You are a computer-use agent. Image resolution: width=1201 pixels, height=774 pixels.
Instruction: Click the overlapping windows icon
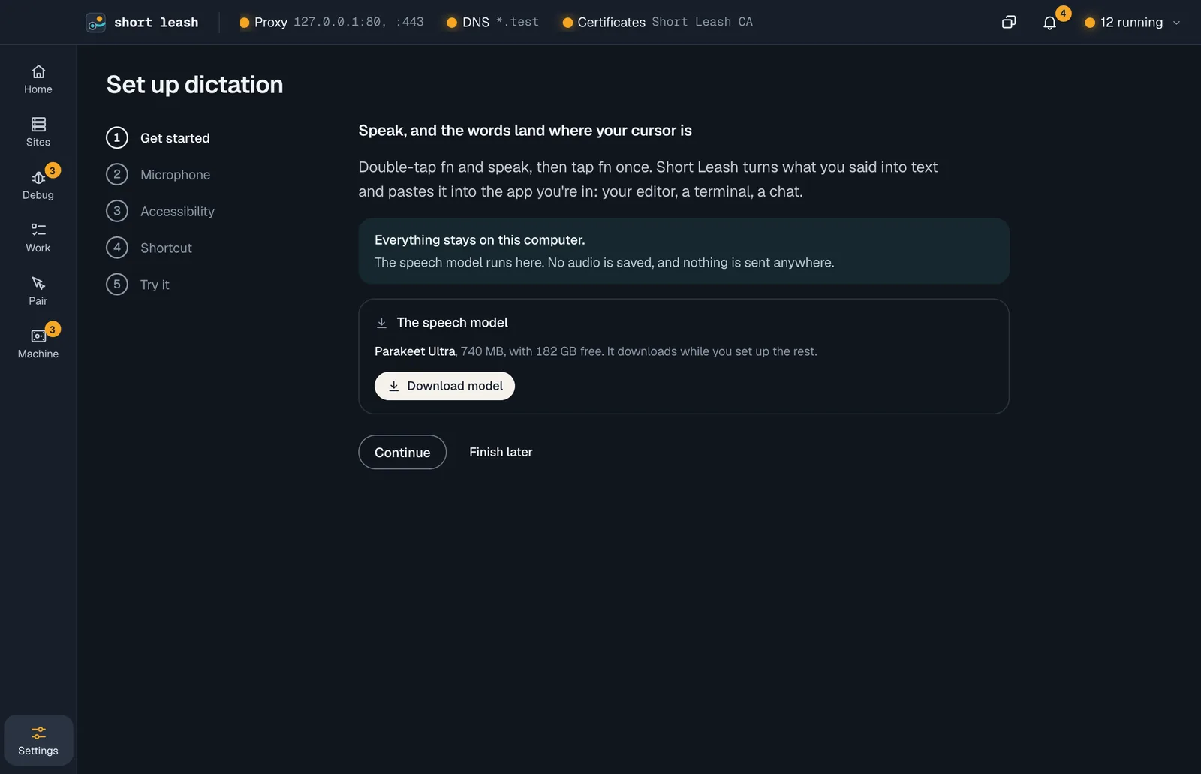[1009, 23]
